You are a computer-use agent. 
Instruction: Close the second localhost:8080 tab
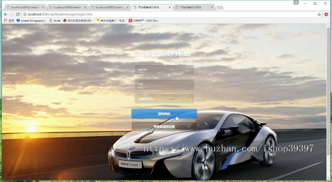85,7
